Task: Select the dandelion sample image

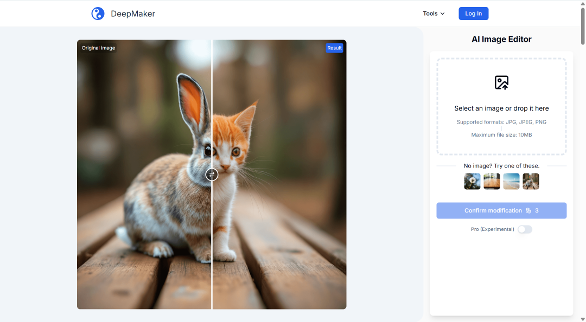Action: click(472, 181)
